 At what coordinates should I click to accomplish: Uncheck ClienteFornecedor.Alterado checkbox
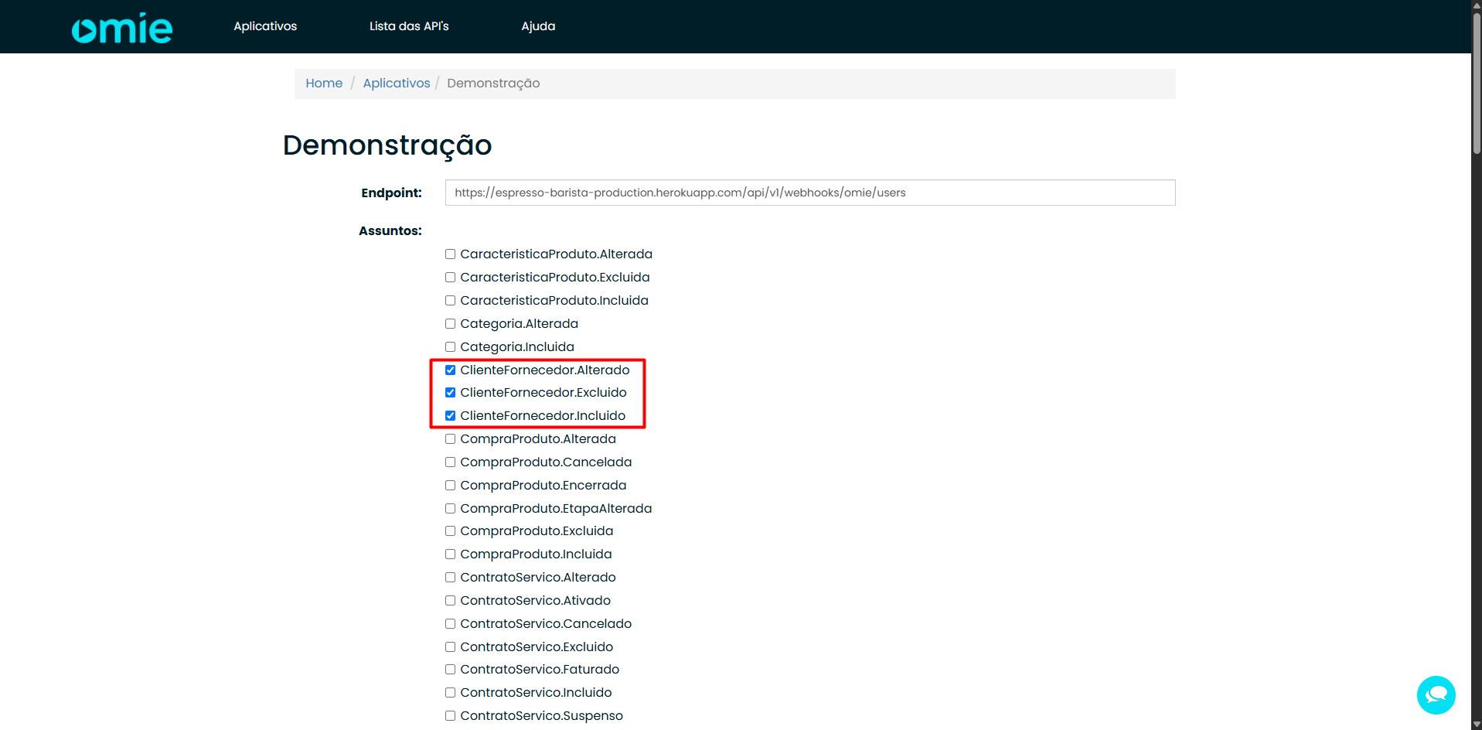pyautogui.click(x=450, y=370)
